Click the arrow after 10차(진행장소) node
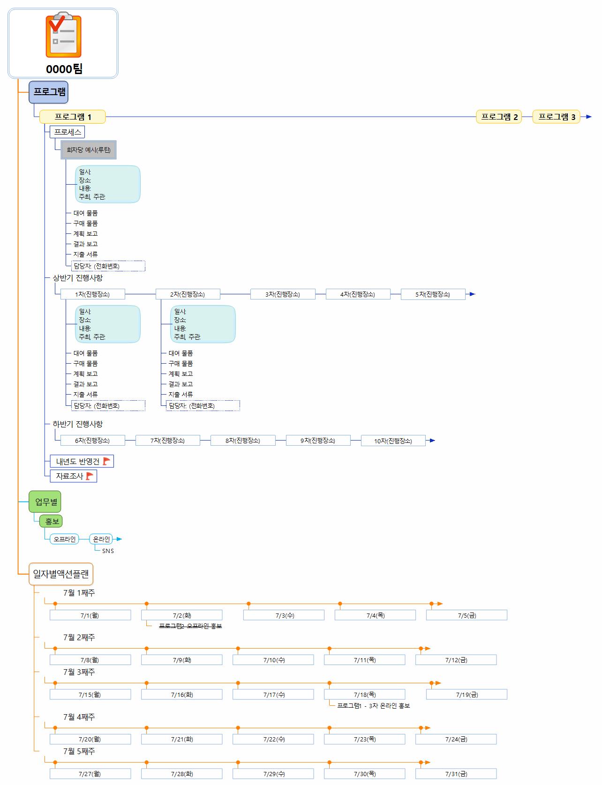The height and width of the screenshot is (785, 602). pyautogui.click(x=432, y=441)
